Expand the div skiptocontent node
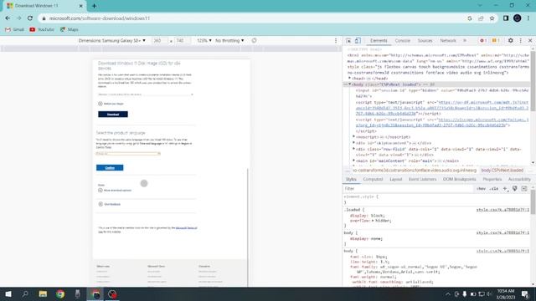The height and width of the screenshot is (301, 536). (353, 143)
